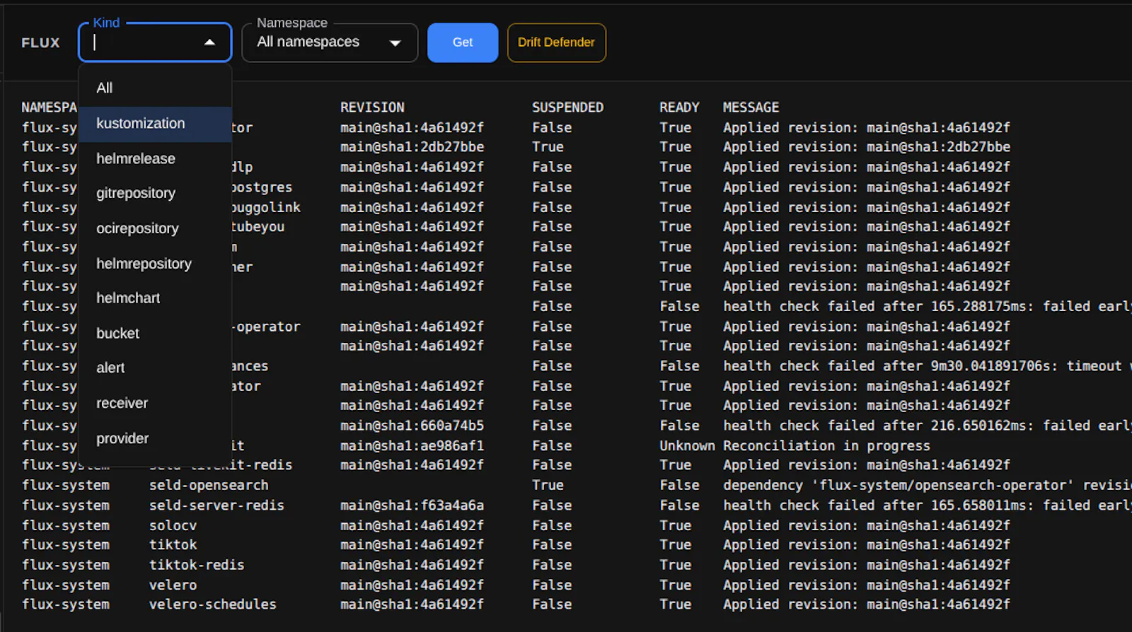Collapse the Kind dropdown arrow

(x=209, y=42)
